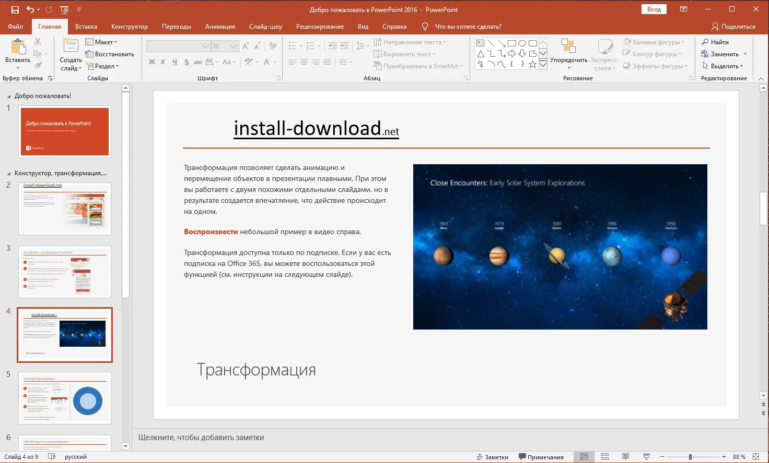The width and height of the screenshot is (769, 463).
Task: Select slide 5 thumbnail
Action: click(x=65, y=398)
